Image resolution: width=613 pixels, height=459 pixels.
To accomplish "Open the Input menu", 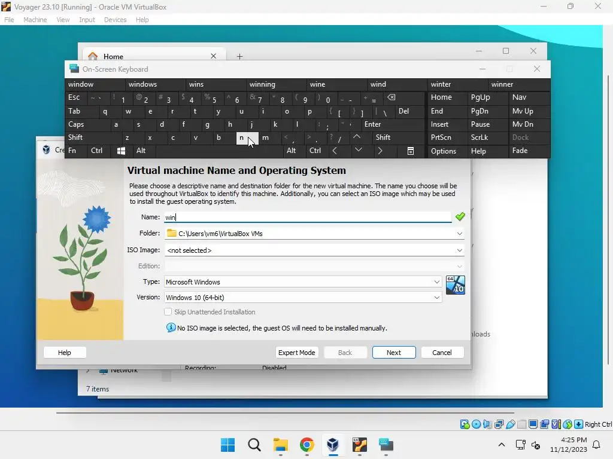I will [x=87, y=20].
